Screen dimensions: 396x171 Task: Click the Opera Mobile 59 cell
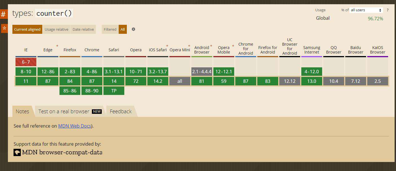click(x=224, y=81)
